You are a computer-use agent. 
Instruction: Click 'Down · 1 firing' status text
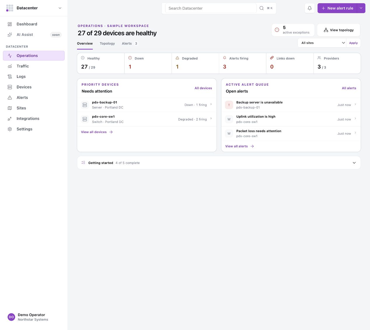click(x=196, y=105)
